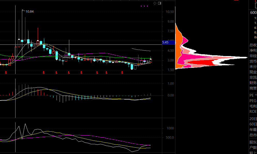
Task: Click the 0.00 MACD axis label
Action: (x=171, y=95)
